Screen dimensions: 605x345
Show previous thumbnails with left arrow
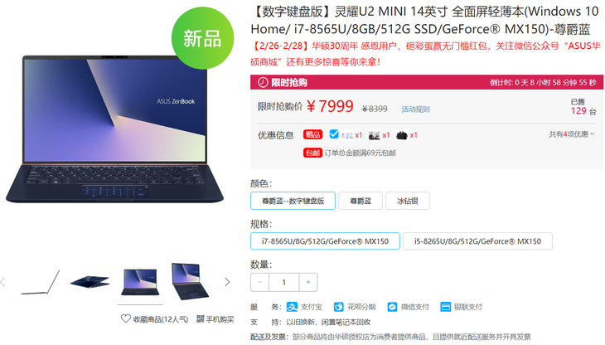coord(3,282)
